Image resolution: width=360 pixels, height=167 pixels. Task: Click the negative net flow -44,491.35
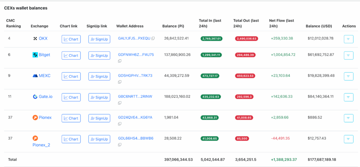pos(280,138)
